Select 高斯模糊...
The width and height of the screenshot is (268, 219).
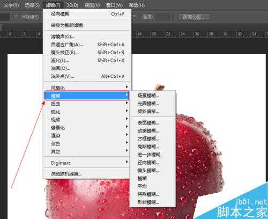[152, 147]
